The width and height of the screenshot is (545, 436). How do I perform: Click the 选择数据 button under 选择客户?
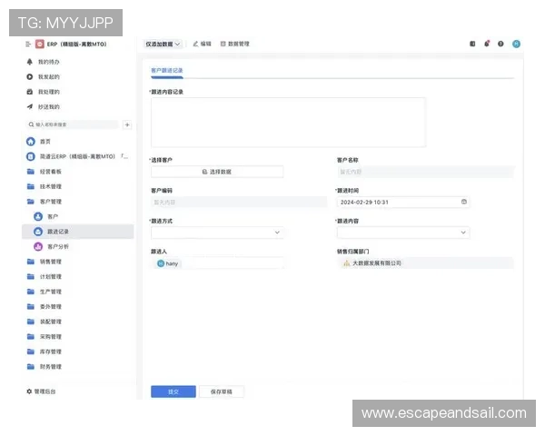tap(217, 172)
